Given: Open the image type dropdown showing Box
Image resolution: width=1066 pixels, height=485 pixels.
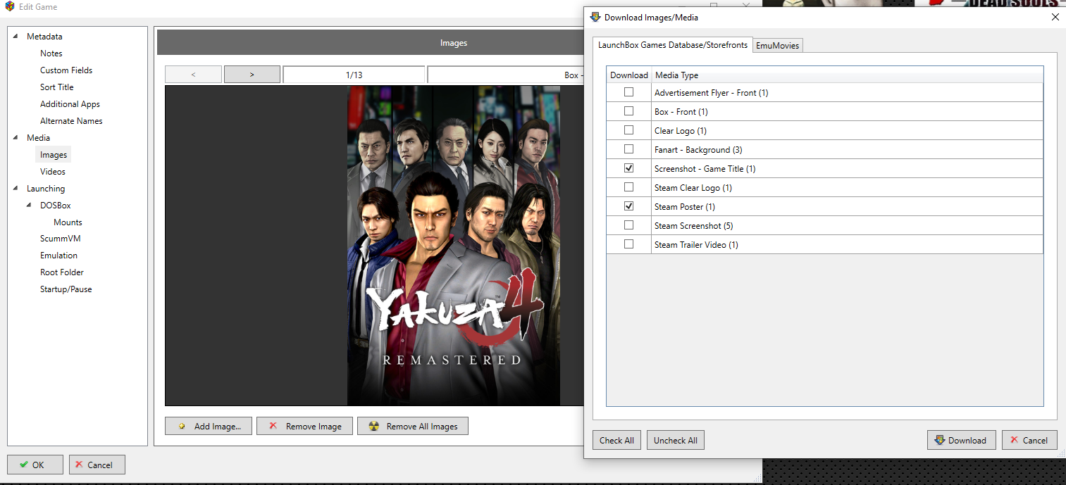Looking at the screenshot, I should pos(506,75).
